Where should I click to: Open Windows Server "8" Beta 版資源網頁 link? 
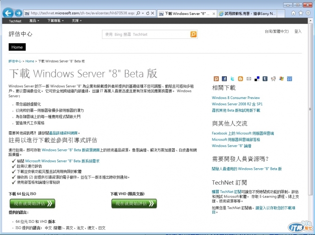(71, 150)
